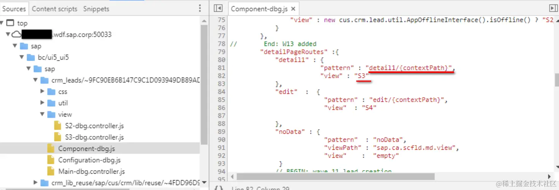The image size is (559, 190).
Task: Click the Main-dbg.controller.js file icon
Action: 51,171
